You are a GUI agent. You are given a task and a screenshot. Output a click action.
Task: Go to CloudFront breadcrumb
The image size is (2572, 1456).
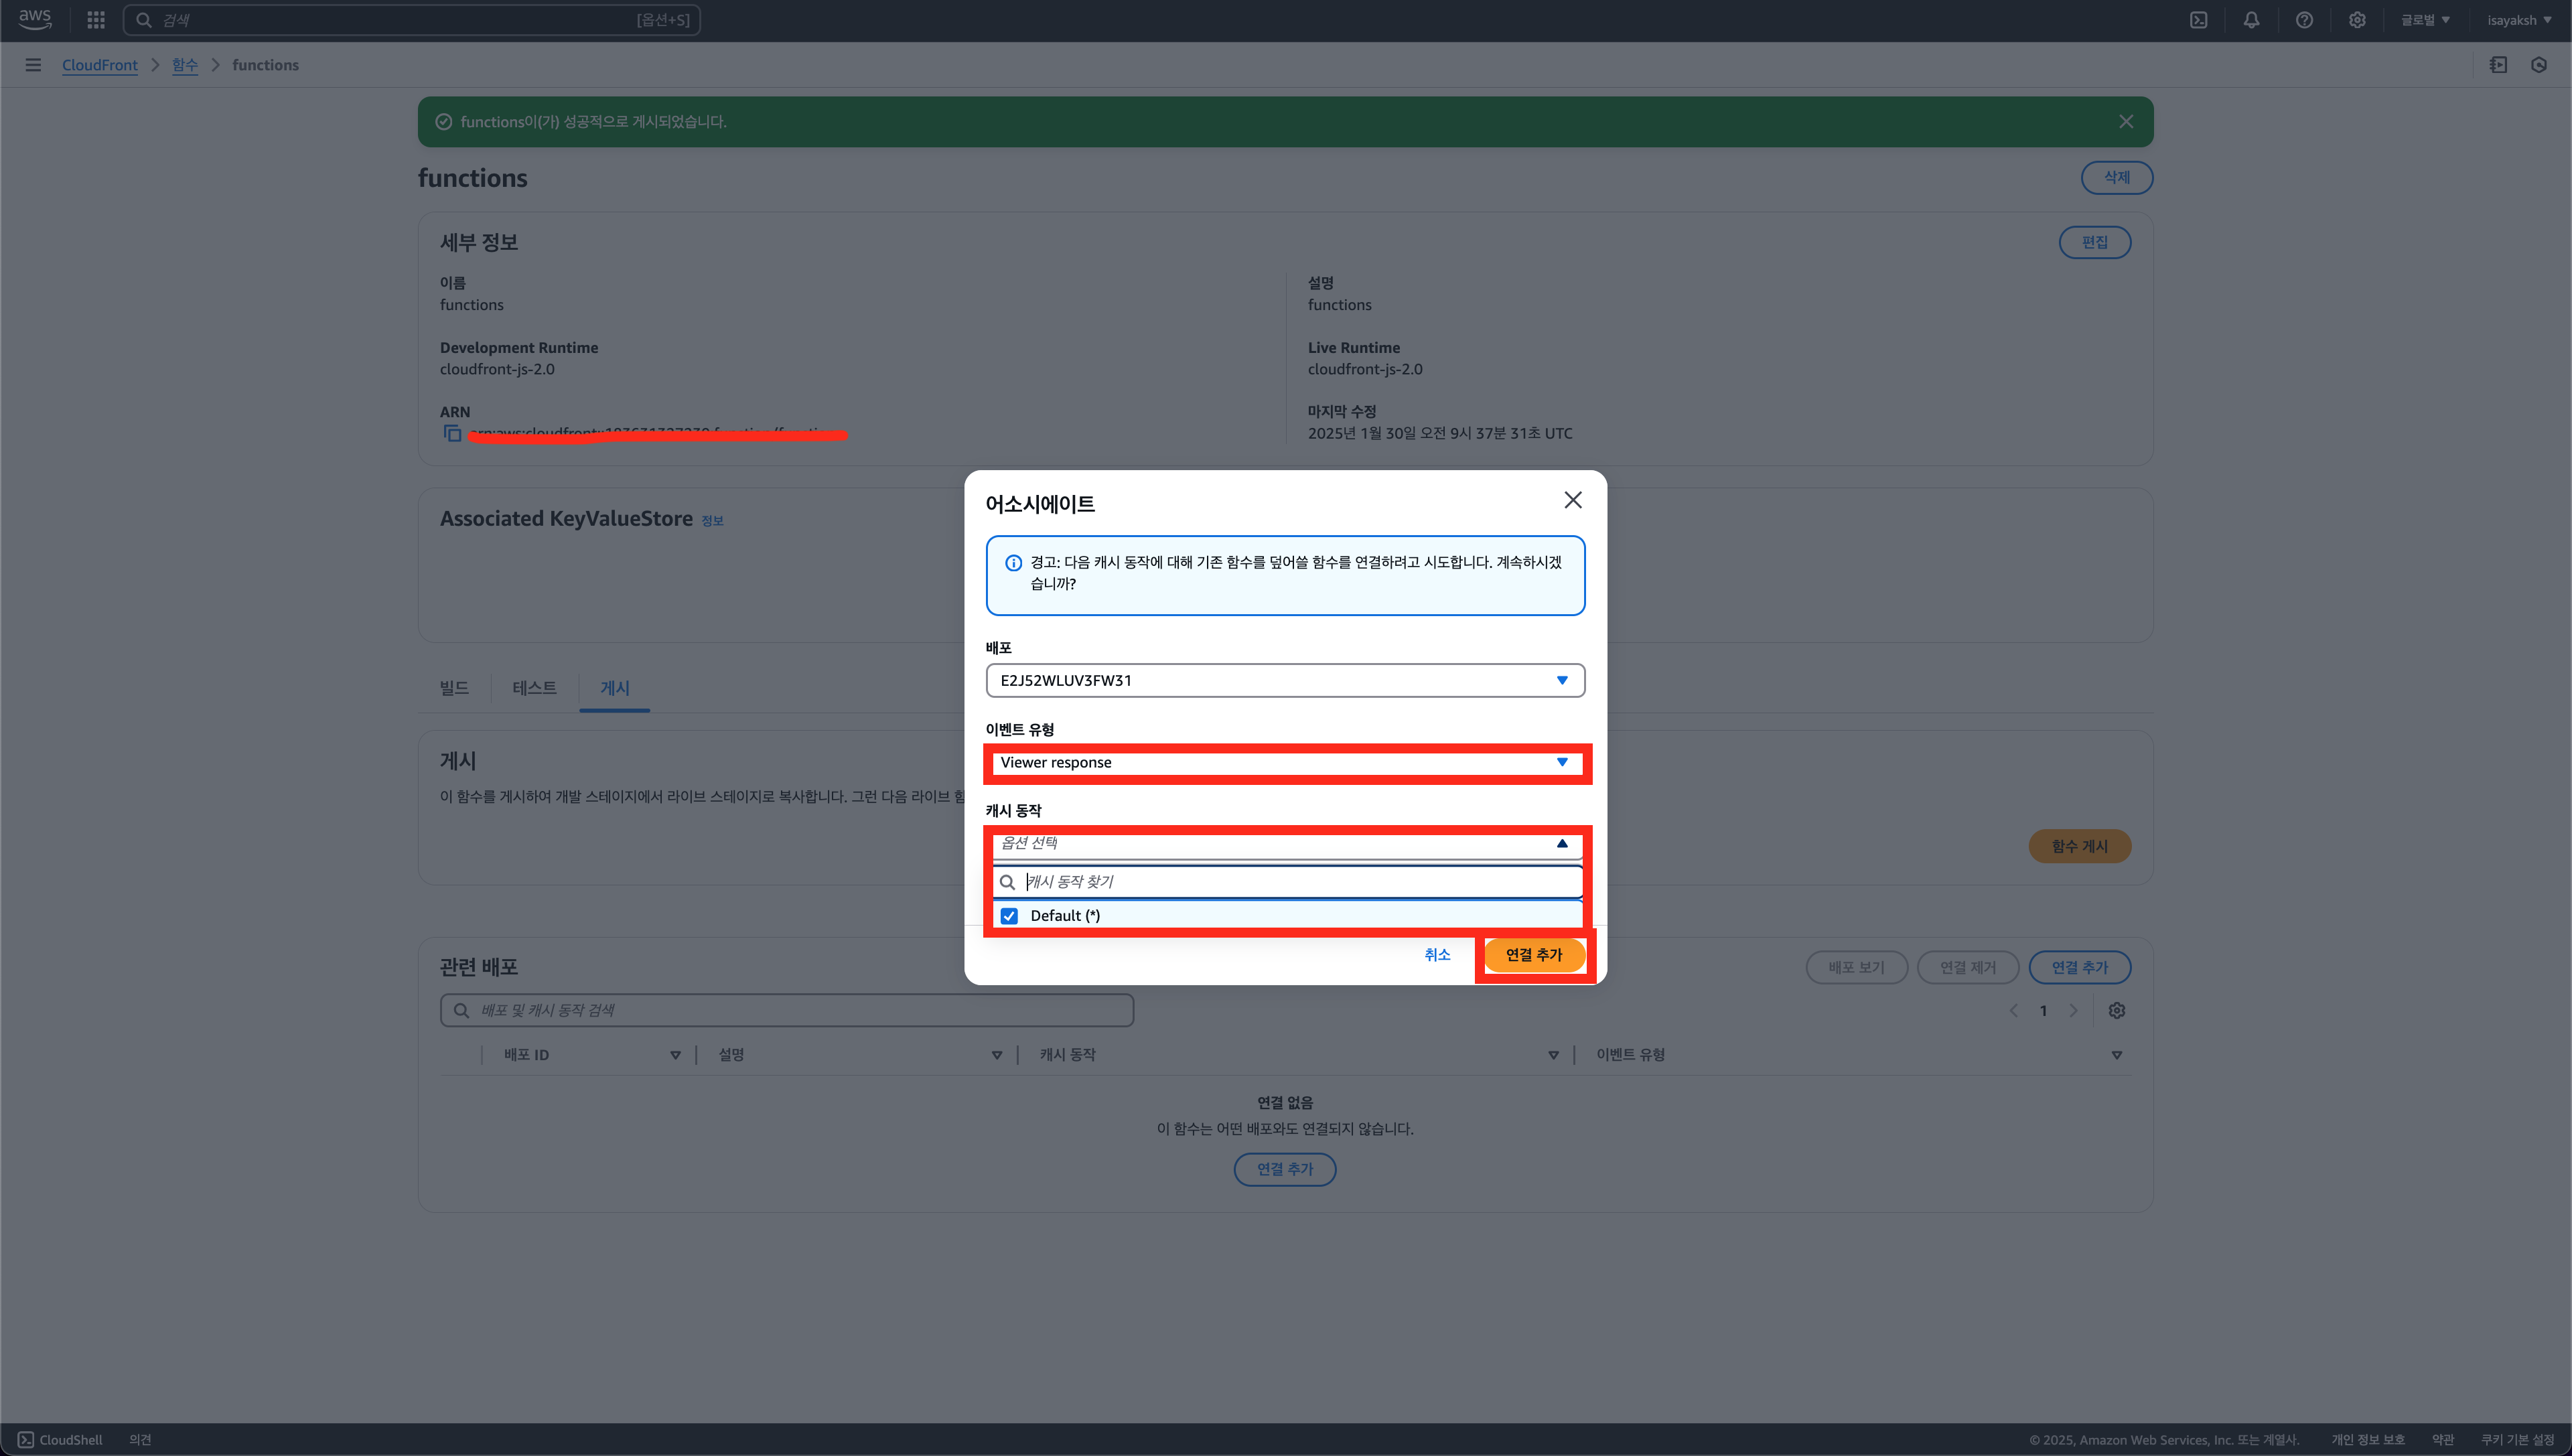(100, 65)
